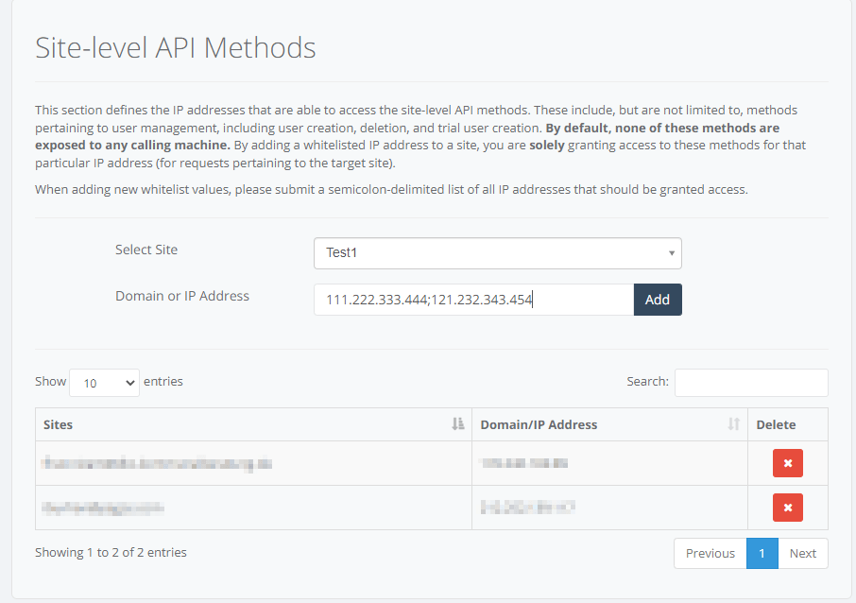
Task: Open the Select Site dropdown showing Test1
Action: pos(497,253)
